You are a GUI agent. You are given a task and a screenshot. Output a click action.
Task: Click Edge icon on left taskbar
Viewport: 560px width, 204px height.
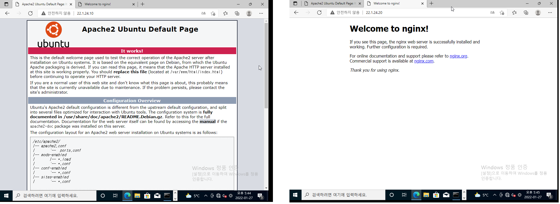[127, 196]
